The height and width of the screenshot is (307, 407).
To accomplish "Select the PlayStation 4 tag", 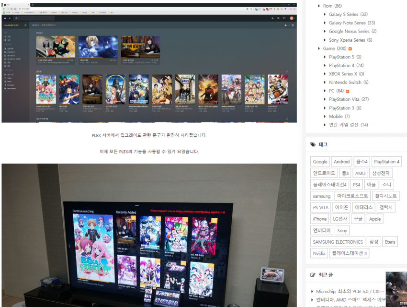I will pos(386,162).
